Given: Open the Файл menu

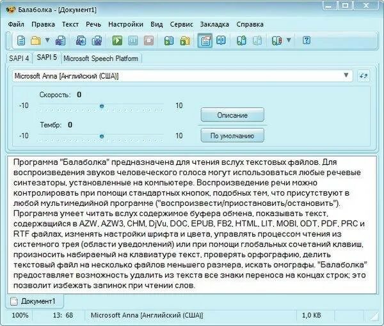Looking at the screenshot, I should (x=16, y=24).
